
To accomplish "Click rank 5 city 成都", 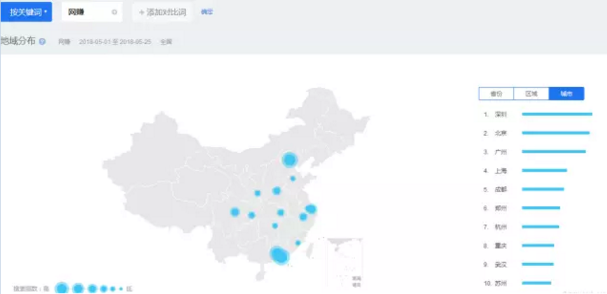I will [x=501, y=190].
